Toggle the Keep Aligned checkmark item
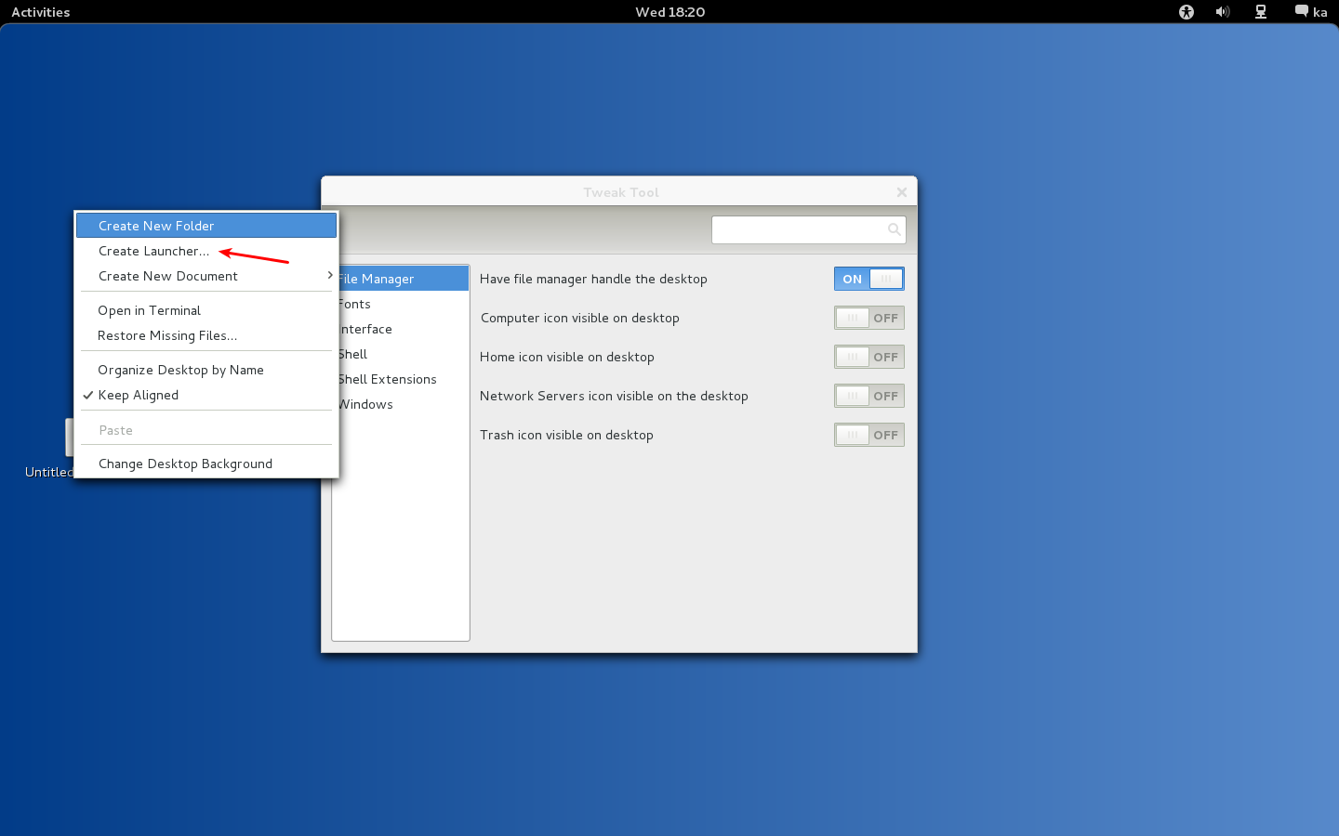The height and width of the screenshot is (836, 1339). 138,395
